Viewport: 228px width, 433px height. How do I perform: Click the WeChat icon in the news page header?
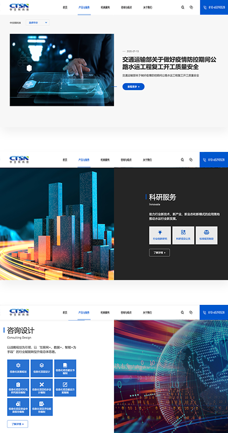191,8
